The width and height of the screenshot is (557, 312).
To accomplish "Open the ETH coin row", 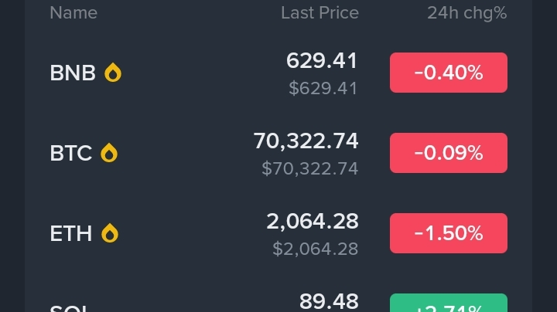I will coord(278,233).
